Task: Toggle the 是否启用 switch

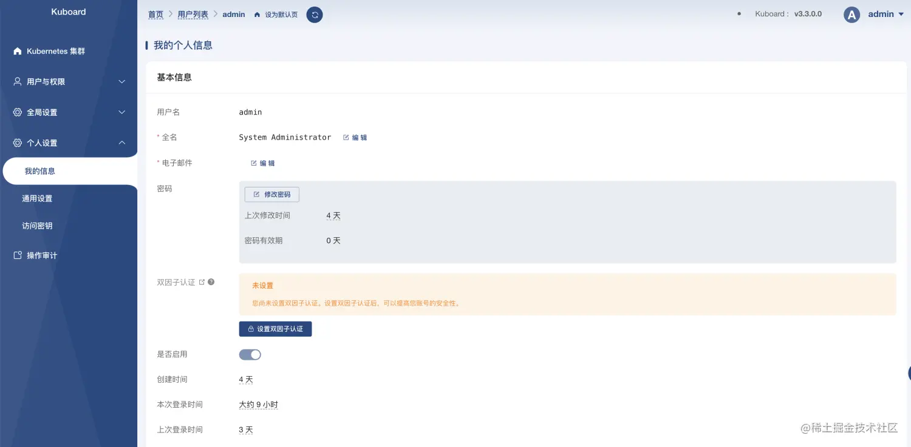Action: click(x=250, y=355)
